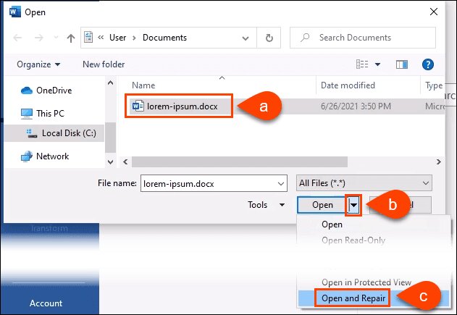Click Transform in Word backstage sidebar
Viewport: 457px width, 315px height.
click(x=49, y=228)
